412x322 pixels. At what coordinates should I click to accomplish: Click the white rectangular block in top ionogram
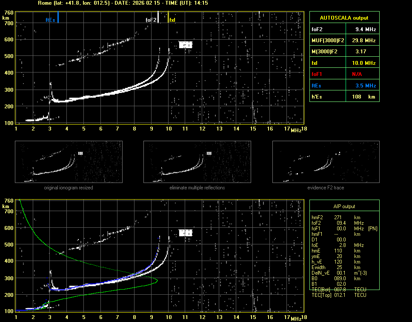186,45
